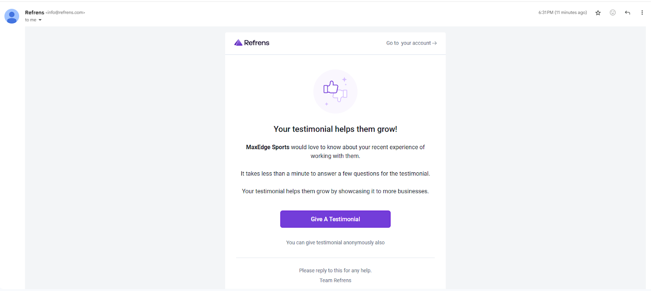The height and width of the screenshot is (291, 651).
Task: Click the 6:31 PM timestamp
Action: click(x=563, y=13)
